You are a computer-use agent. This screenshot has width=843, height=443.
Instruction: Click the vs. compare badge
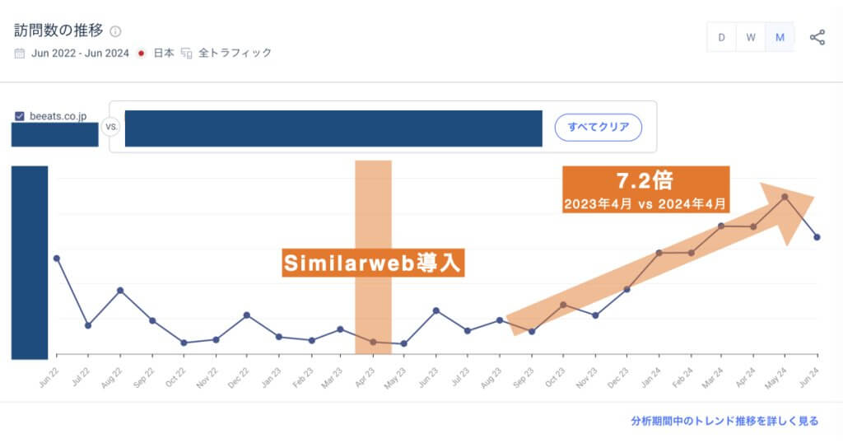tap(111, 128)
